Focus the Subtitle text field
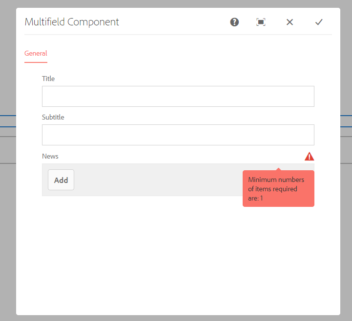352x321 pixels. coord(178,135)
